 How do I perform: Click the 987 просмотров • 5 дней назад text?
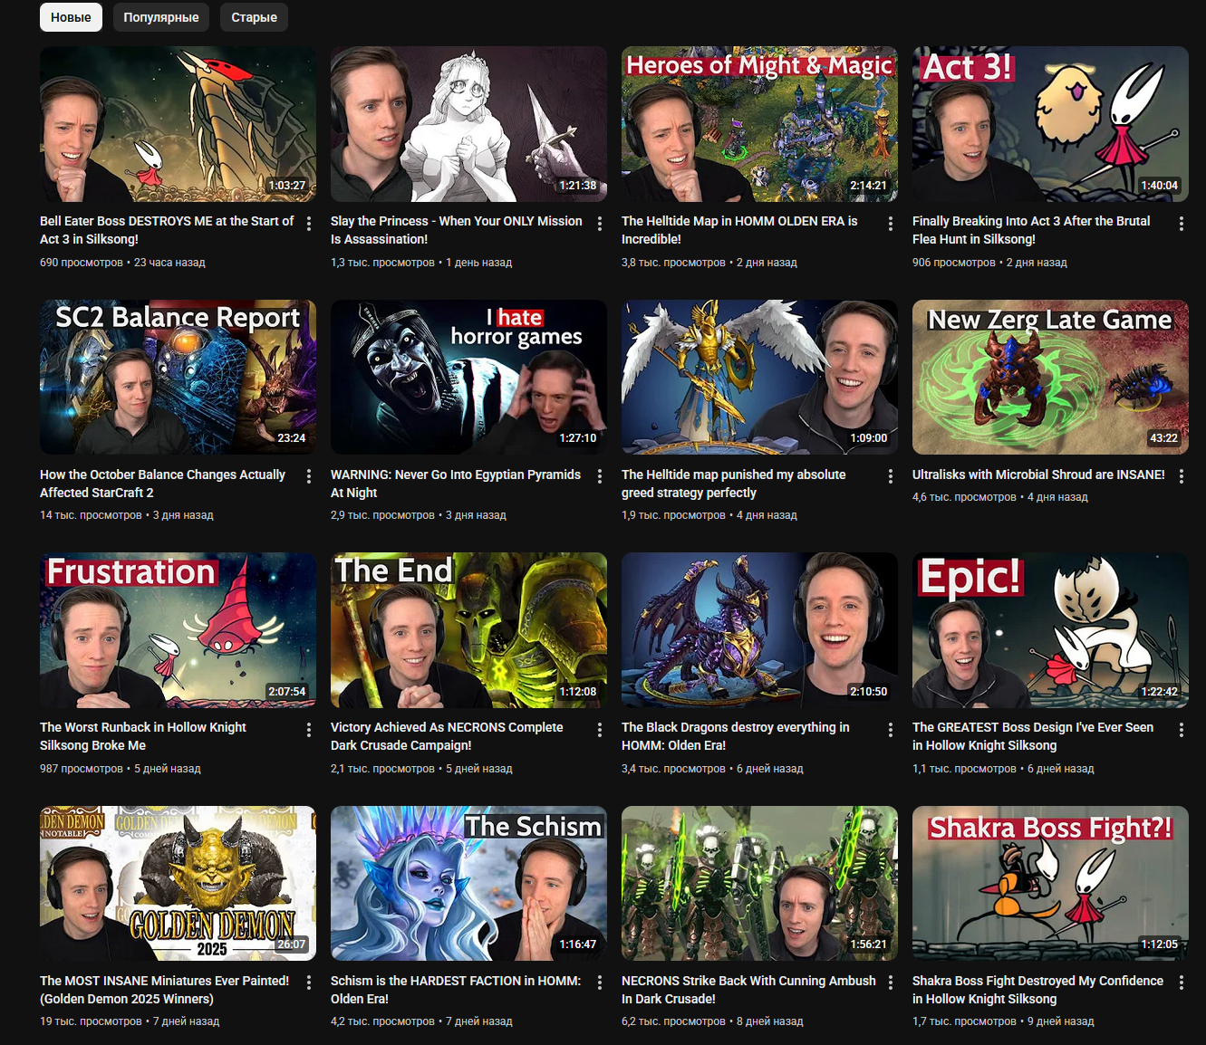(121, 769)
